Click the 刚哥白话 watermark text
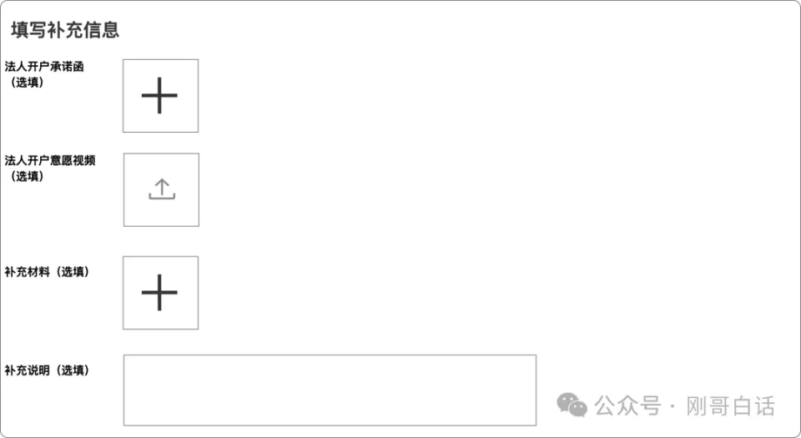 731,405
